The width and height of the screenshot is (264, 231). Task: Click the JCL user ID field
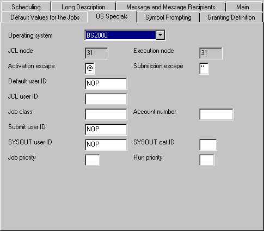coord(106,99)
